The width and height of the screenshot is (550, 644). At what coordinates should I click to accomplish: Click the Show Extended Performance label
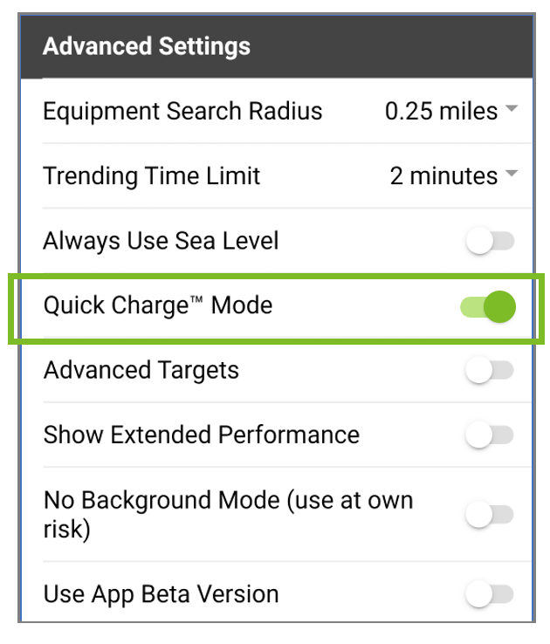(x=202, y=435)
